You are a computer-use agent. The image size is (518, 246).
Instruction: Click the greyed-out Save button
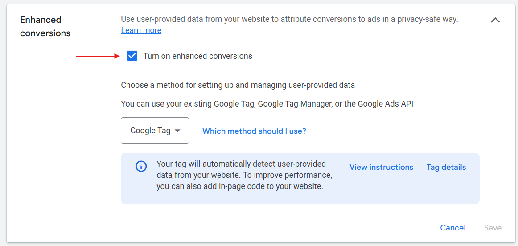pos(493,228)
